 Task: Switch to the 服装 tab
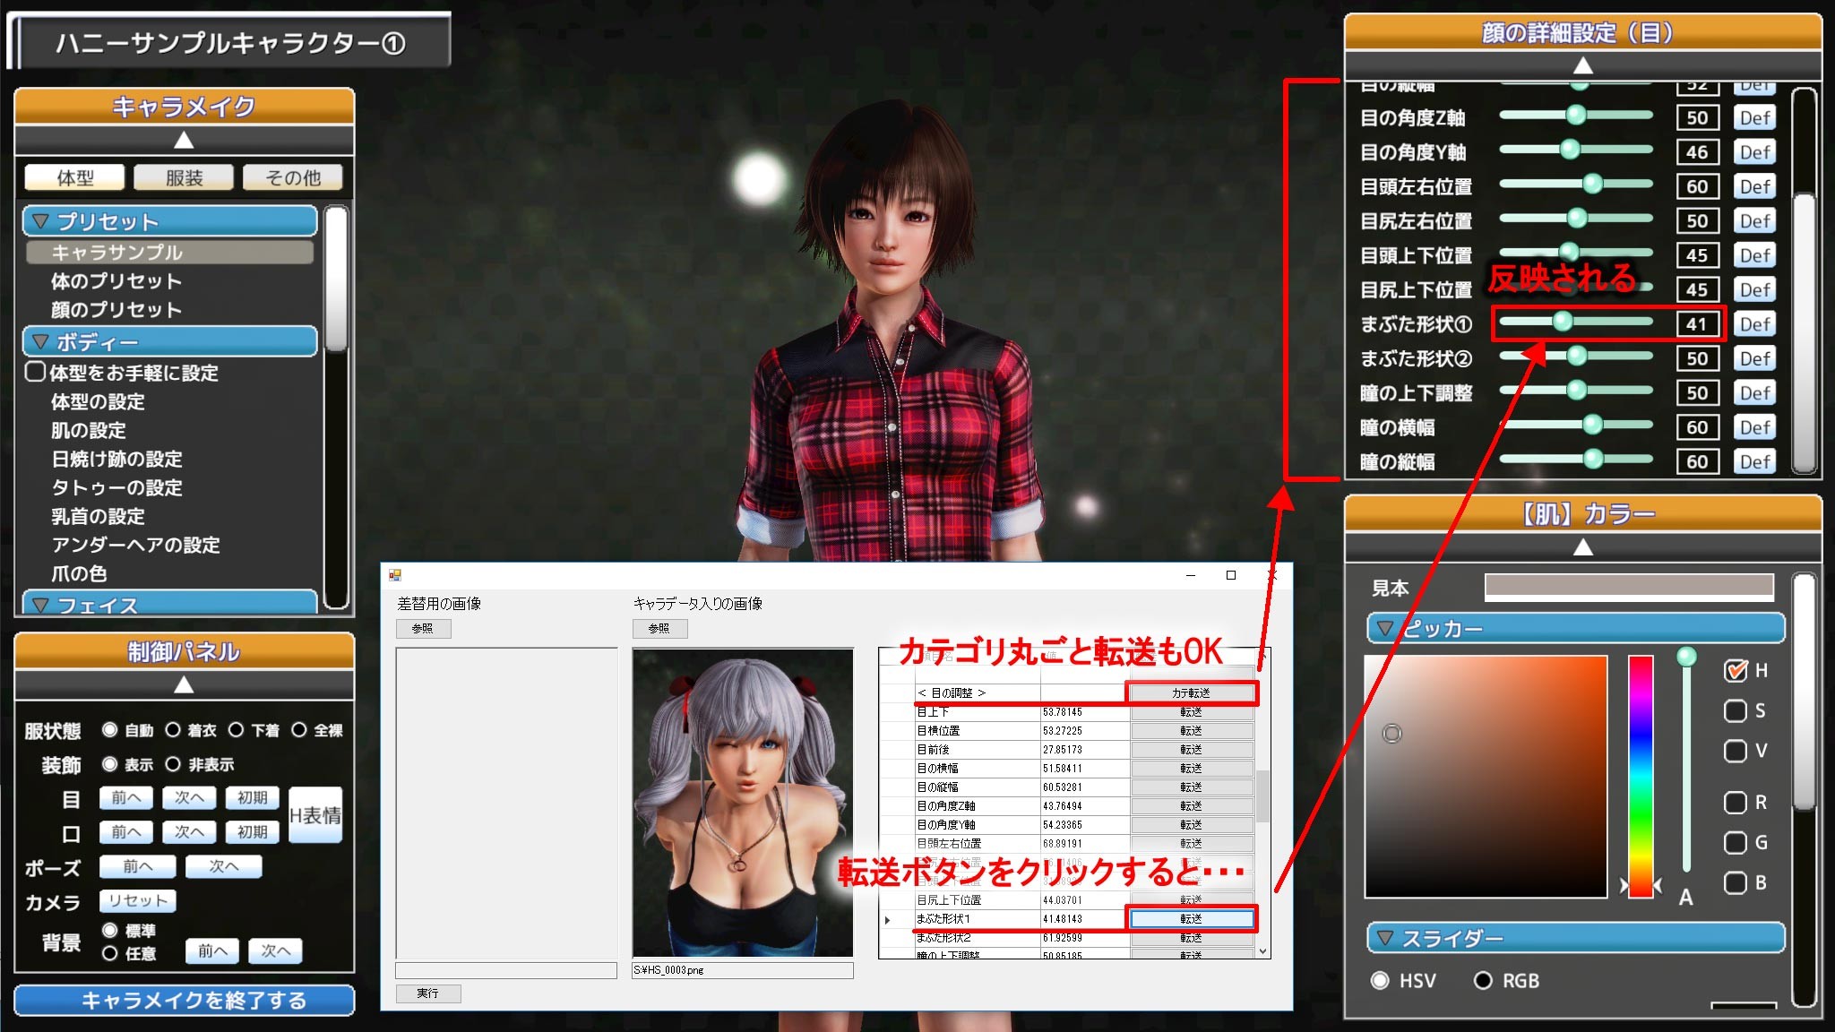(x=184, y=177)
